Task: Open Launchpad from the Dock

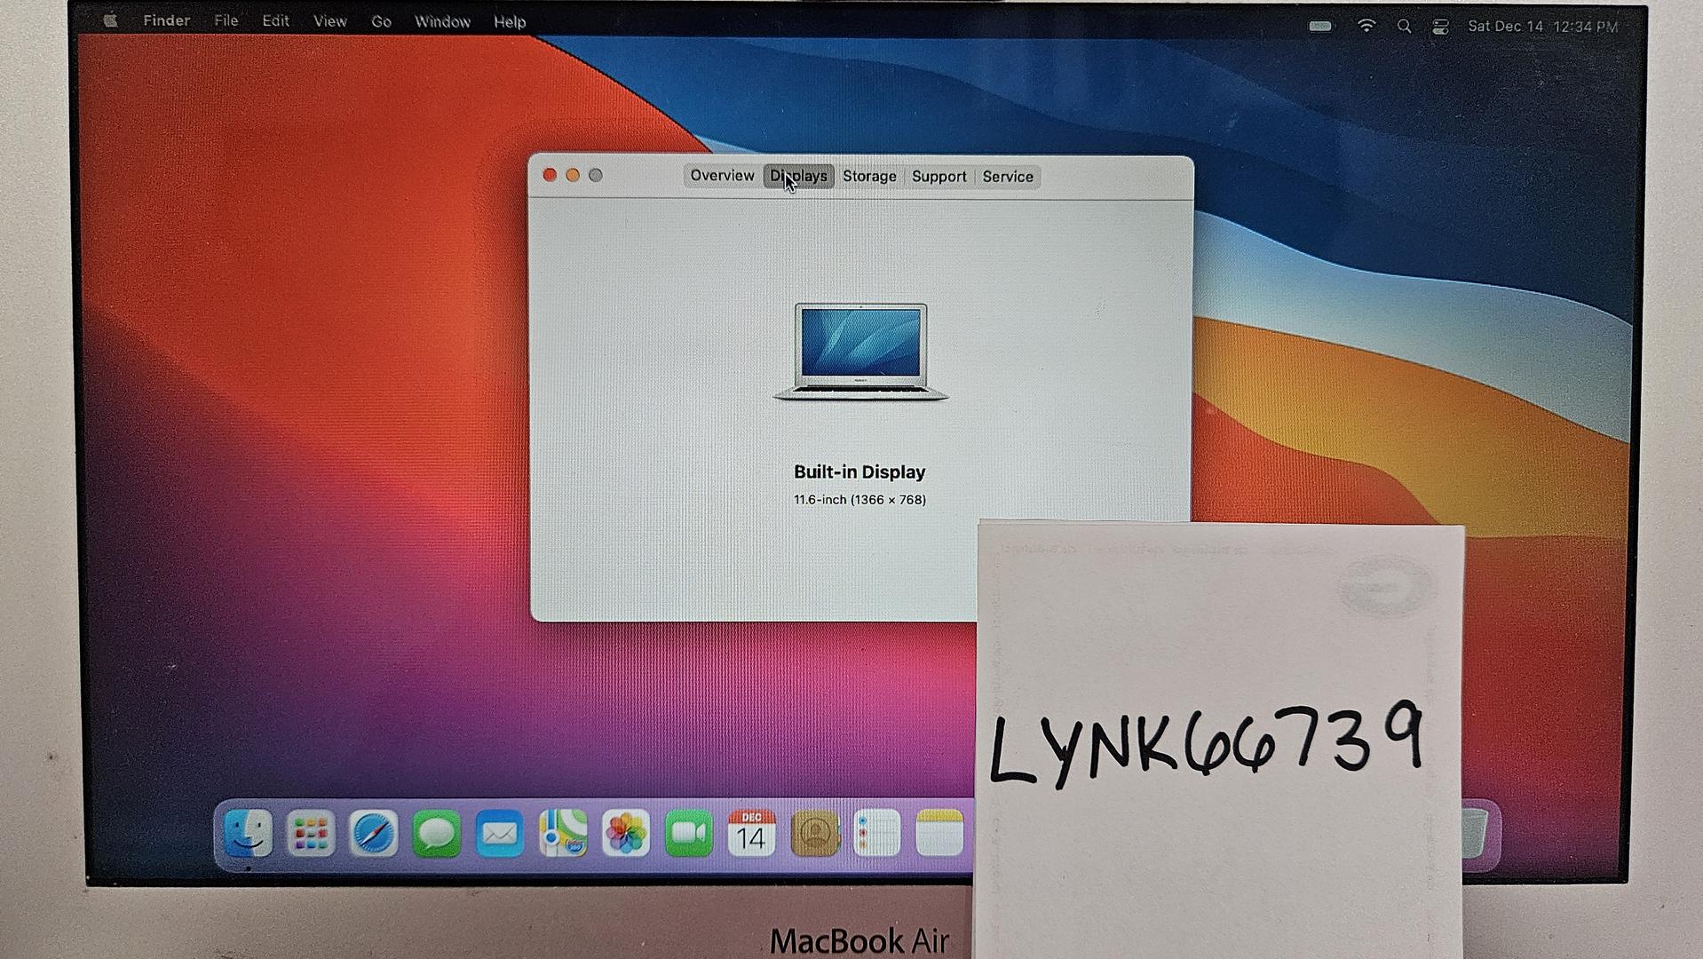Action: (x=311, y=833)
